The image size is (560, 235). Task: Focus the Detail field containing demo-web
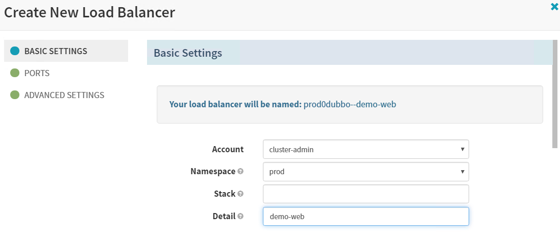coord(366,217)
